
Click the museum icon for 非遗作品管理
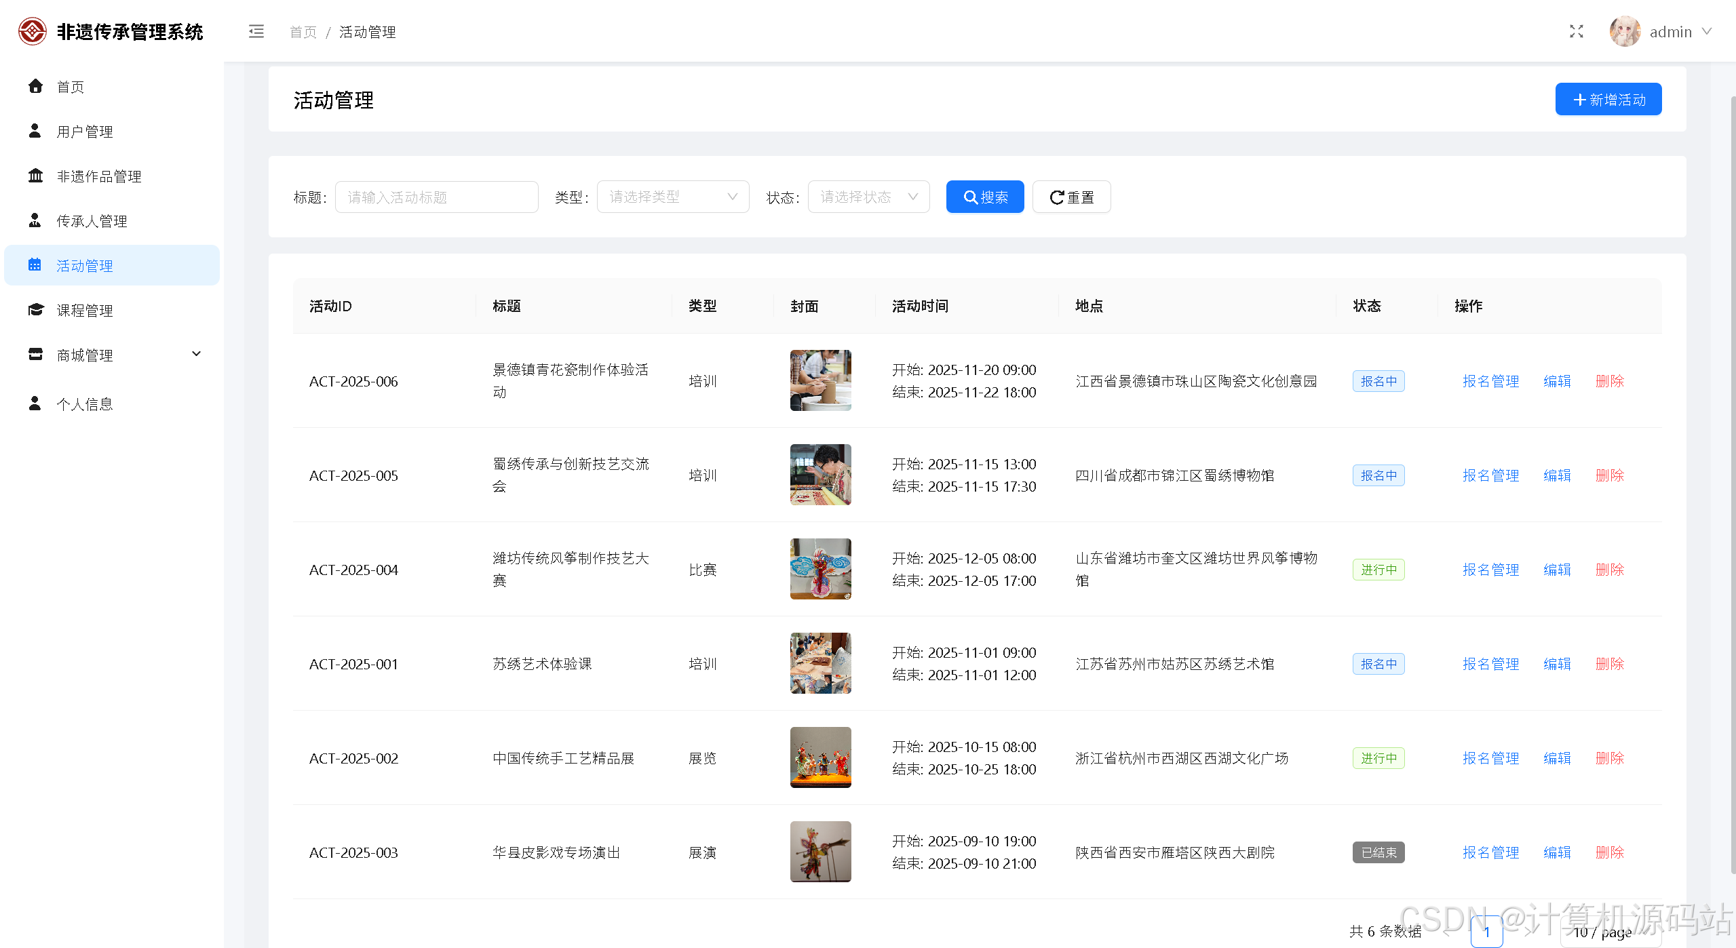pos(35,176)
